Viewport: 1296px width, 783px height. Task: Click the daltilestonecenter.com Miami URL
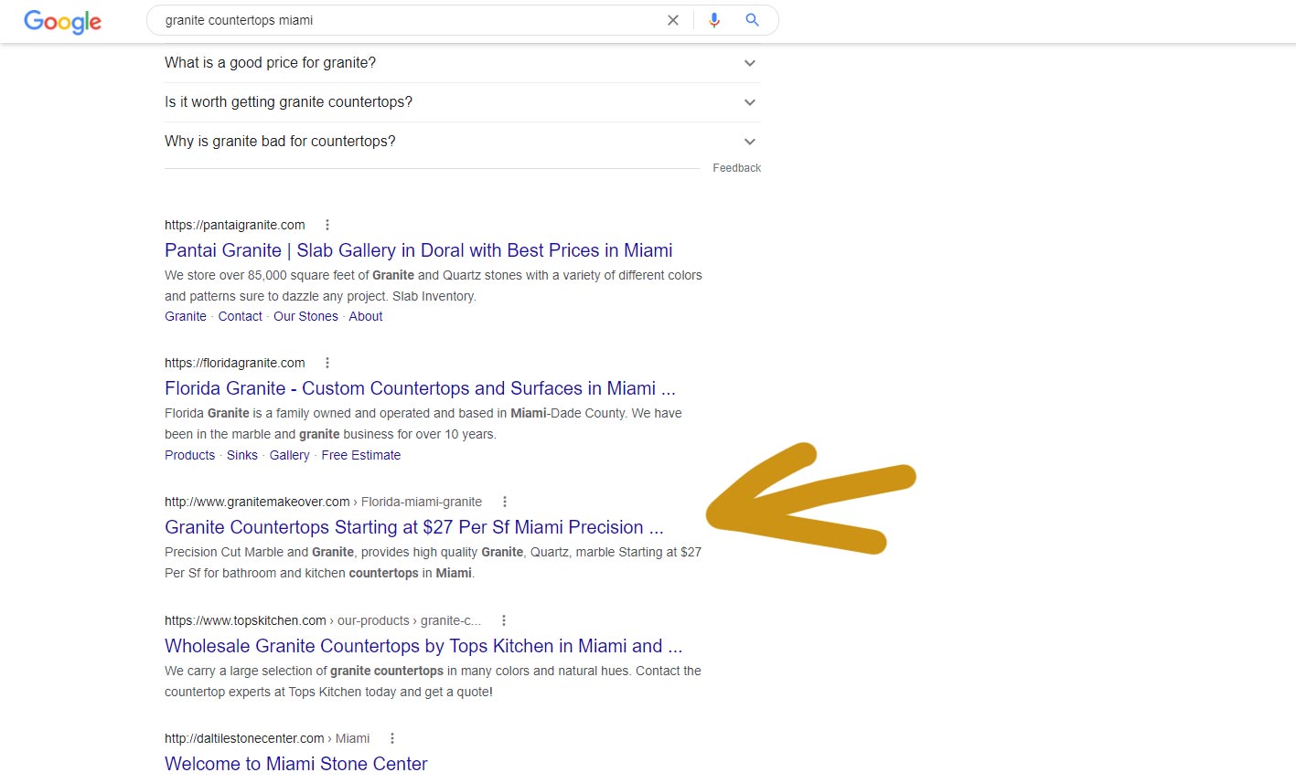pos(267,738)
